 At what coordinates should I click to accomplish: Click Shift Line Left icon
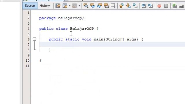tap(144, 6)
